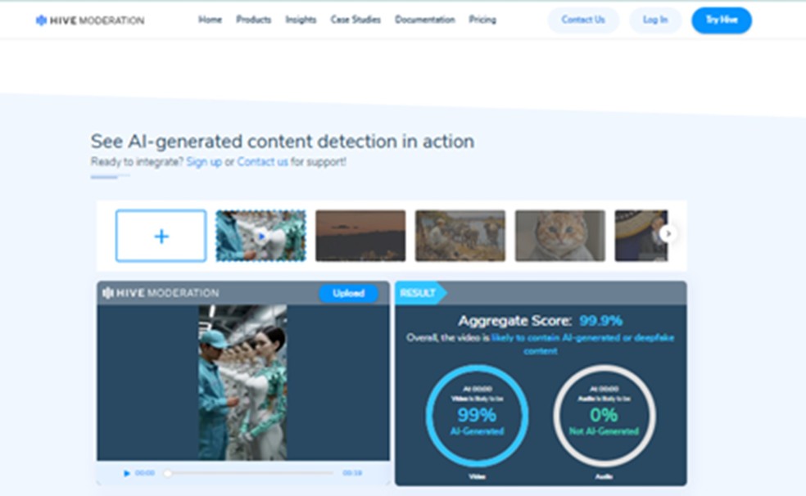The image size is (806, 496).
Task: Click the Hive Moderation logo in header
Action: coord(90,20)
